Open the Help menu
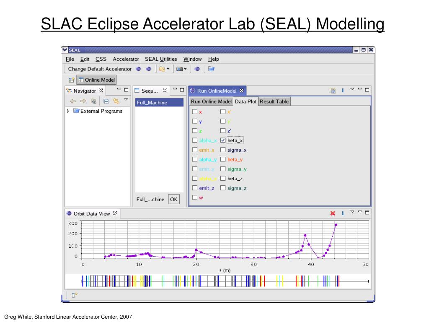429x322 pixels. [213, 59]
